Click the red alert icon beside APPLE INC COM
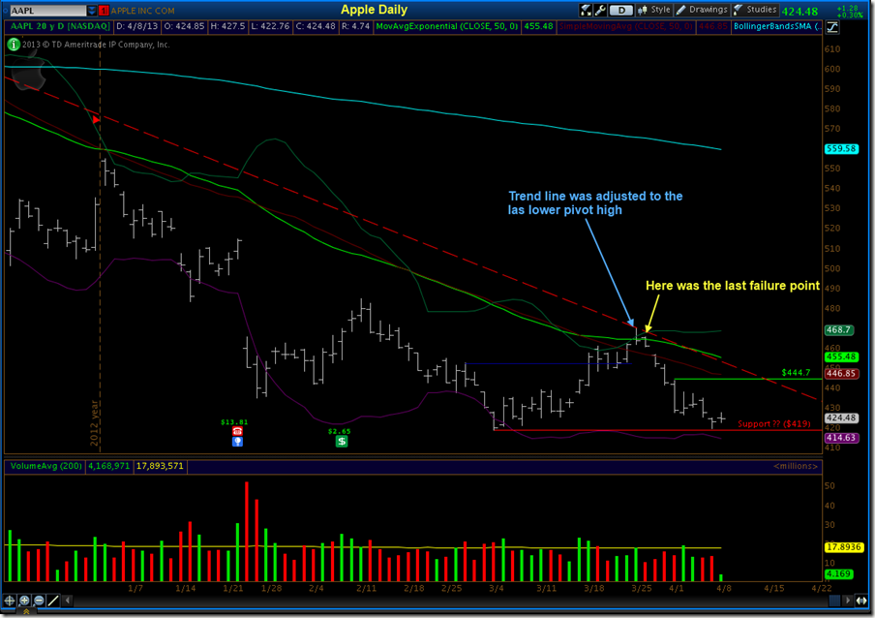Screen dimensions: 875x618 tap(104, 10)
